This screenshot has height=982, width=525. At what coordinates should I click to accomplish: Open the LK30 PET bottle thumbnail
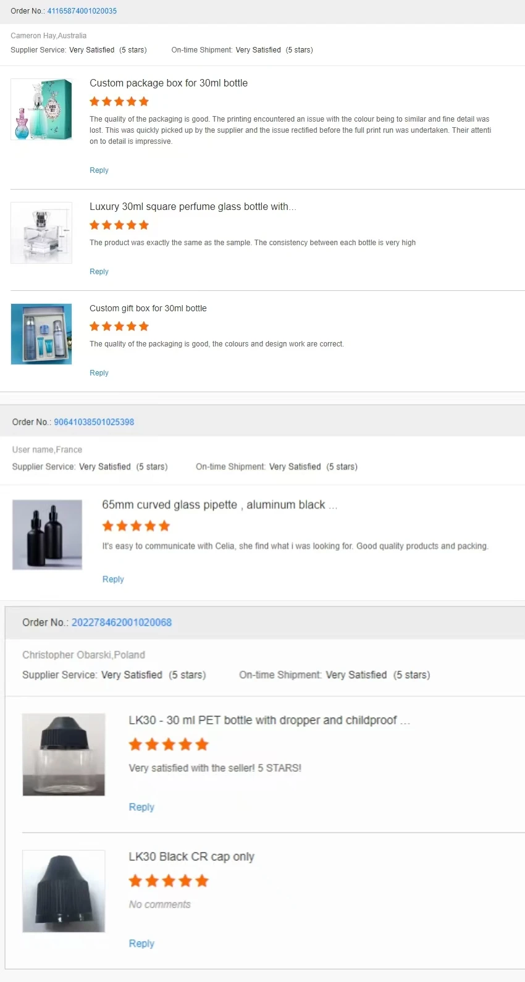coord(64,755)
